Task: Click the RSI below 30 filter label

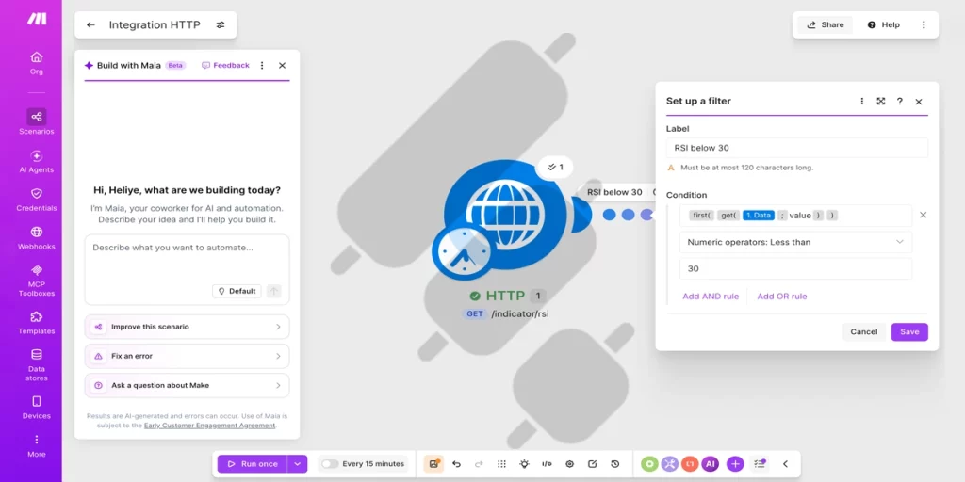Action: pyautogui.click(x=614, y=192)
